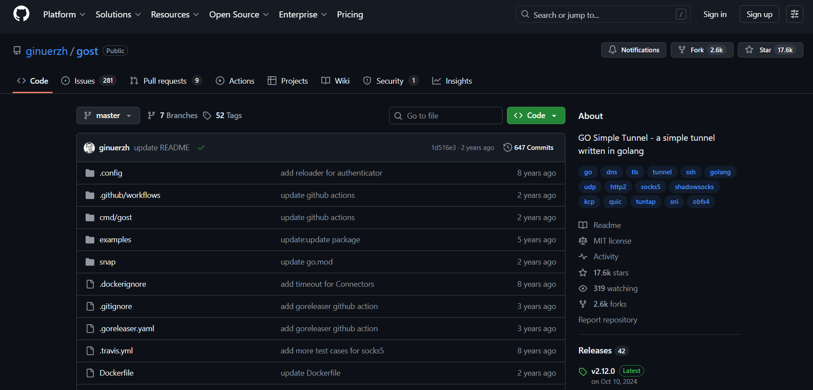Switch to the Insights tab
The height and width of the screenshot is (390, 813).
(452, 81)
